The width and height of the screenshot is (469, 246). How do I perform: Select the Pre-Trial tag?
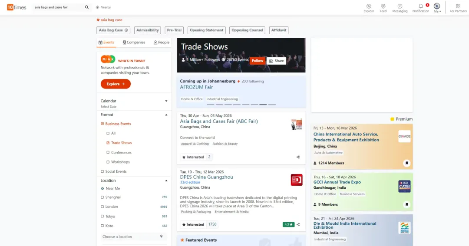click(x=174, y=30)
